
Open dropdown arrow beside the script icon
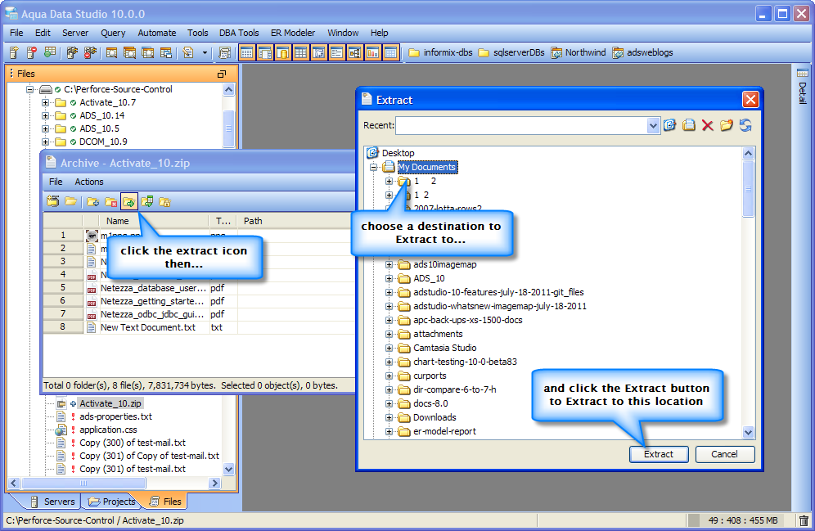pyautogui.click(x=205, y=52)
